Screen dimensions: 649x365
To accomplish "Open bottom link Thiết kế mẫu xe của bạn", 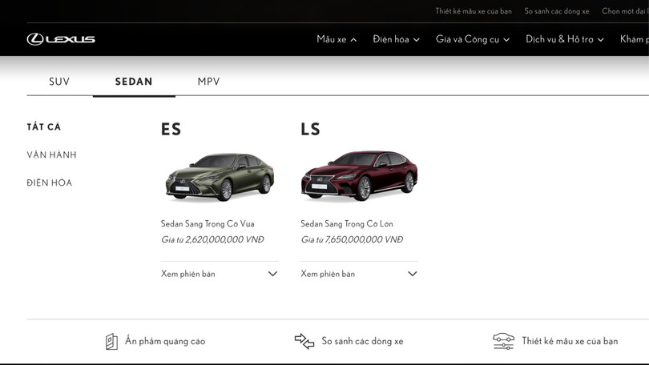I will click(570, 342).
